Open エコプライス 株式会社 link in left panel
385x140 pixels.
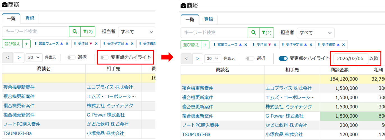(x=110, y=87)
